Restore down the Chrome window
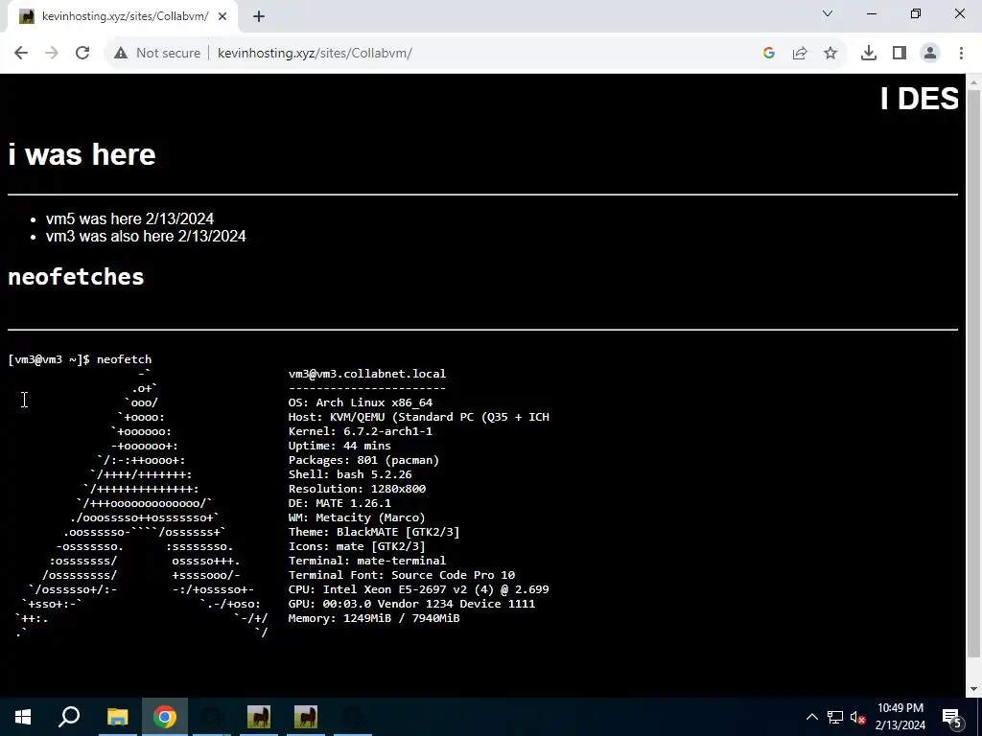982x736 pixels. pyautogui.click(x=916, y=13)
